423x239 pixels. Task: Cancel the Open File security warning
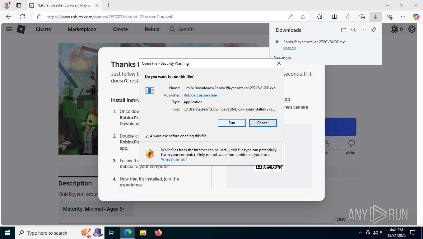263,123
